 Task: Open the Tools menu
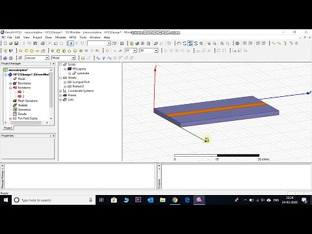(x=83, y=38)
